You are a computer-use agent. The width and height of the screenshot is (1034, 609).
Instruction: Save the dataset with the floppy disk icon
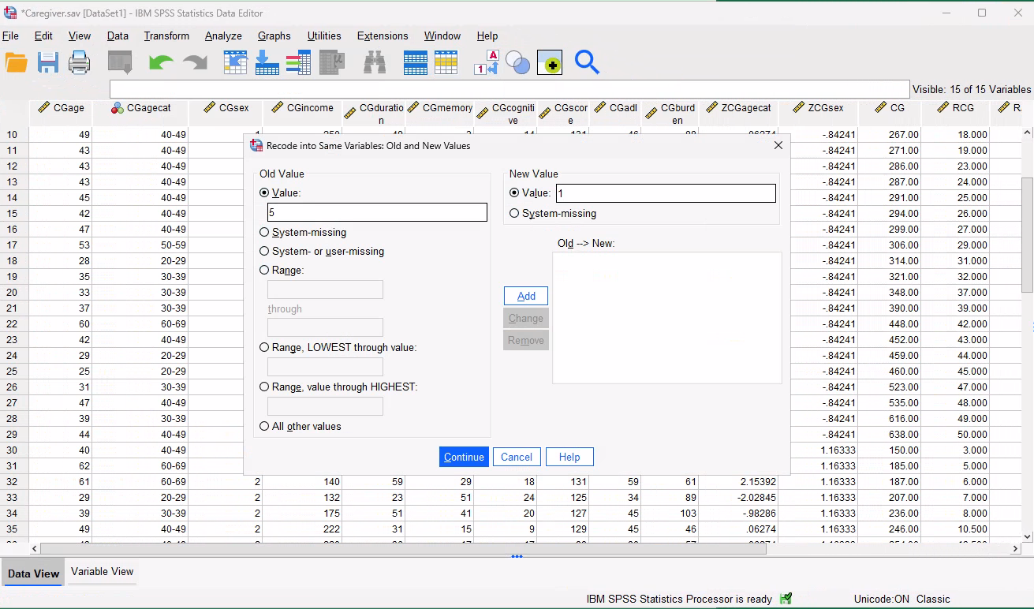(x=48, y=62)
